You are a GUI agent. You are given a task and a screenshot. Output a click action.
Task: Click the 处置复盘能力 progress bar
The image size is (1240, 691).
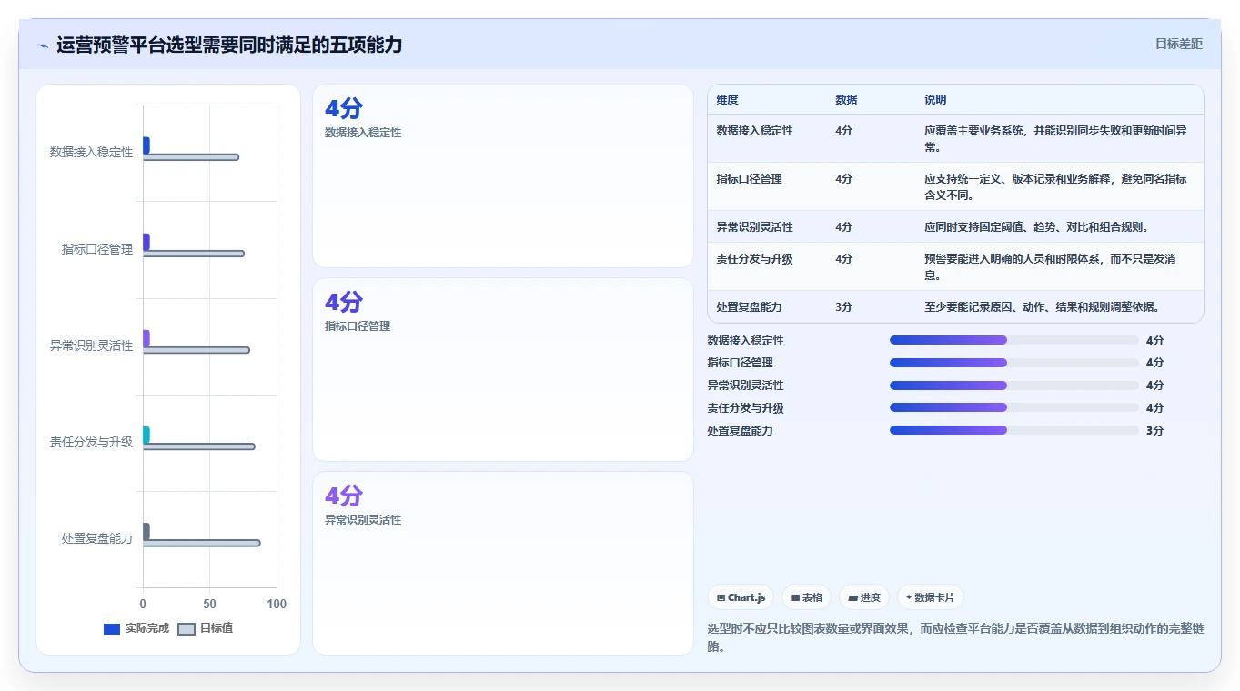tap(1014, 430)
